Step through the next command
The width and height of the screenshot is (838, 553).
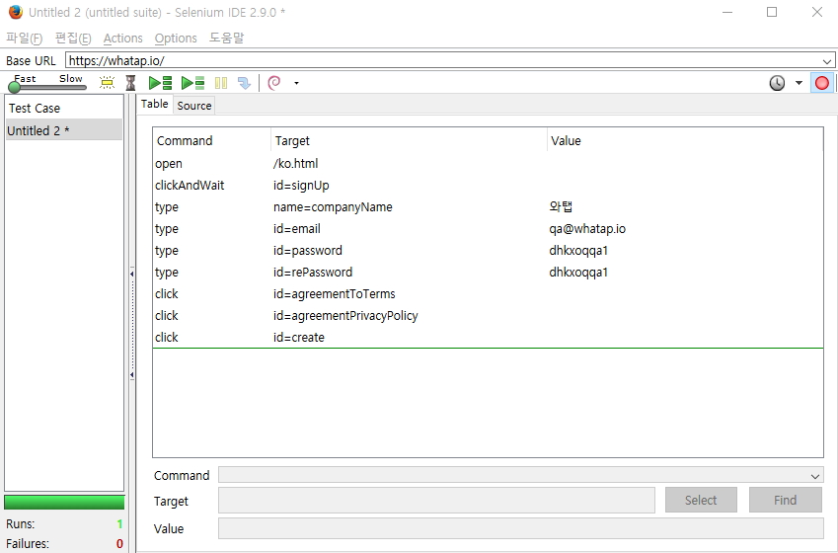[244, 83]
